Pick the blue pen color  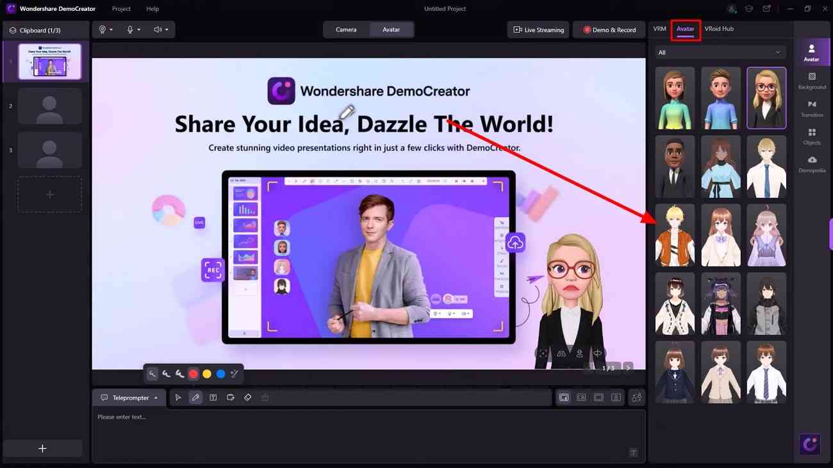coord(220,374)
